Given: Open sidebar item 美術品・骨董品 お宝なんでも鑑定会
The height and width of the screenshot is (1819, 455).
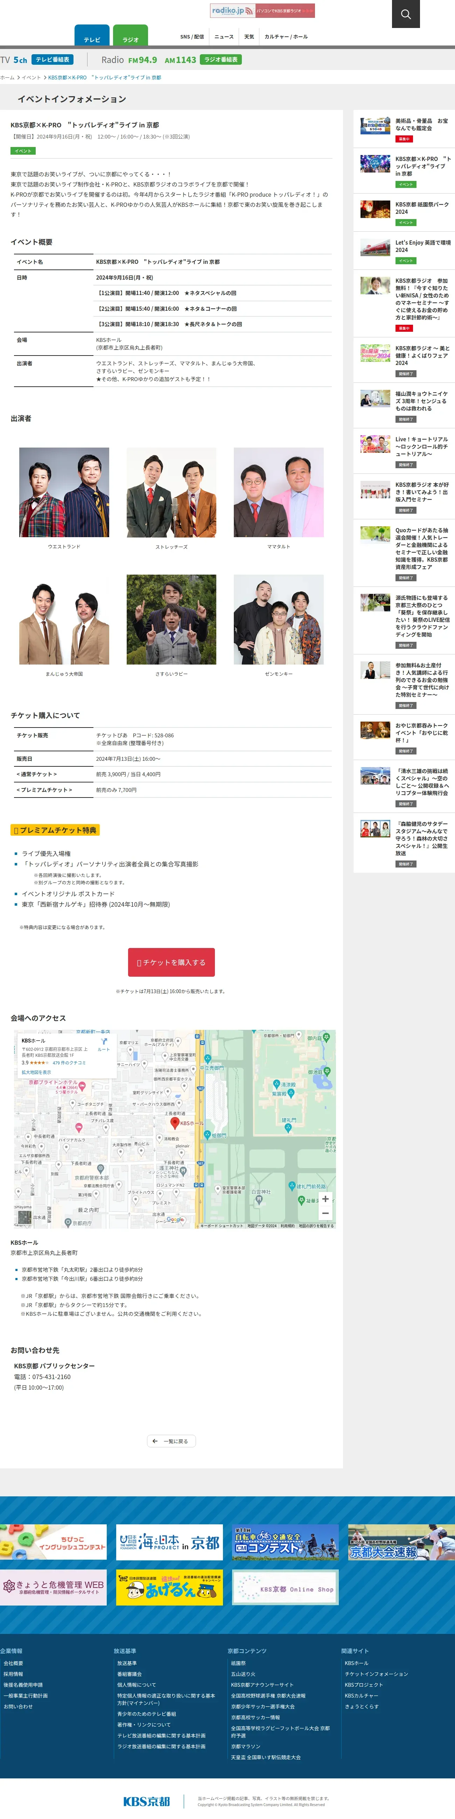Looking at the screenshot, I should coord(404,128).
